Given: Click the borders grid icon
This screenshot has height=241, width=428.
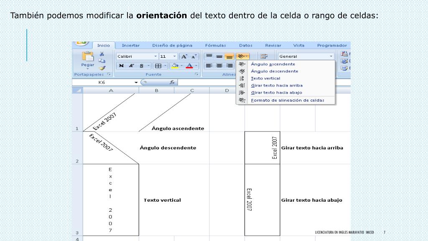Looking at the screenshot, I should click(x=158, y=66).
